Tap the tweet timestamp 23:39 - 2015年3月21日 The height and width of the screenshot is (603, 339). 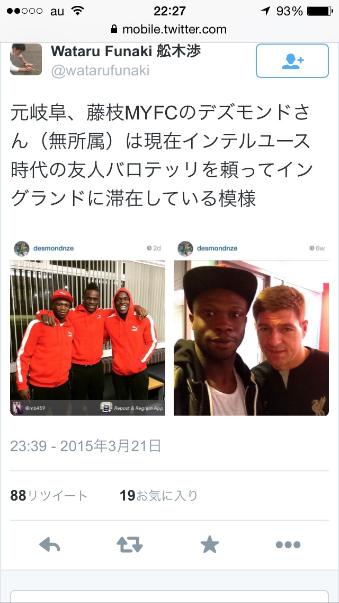tap(86, 446)
